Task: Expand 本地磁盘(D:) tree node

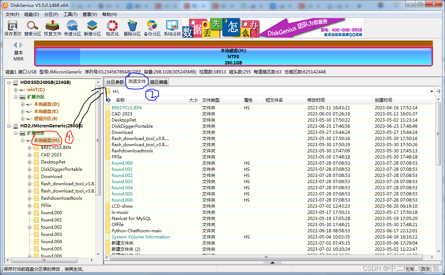Action: tap(23, 104)
